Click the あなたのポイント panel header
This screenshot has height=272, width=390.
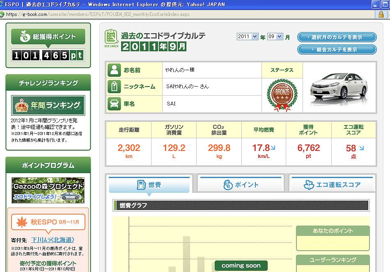pyautogui.click(x=333, y=231)
